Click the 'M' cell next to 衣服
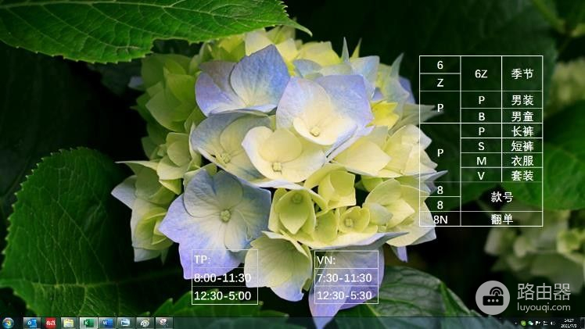This screenshot has height=329, width=585. point(481,160)
